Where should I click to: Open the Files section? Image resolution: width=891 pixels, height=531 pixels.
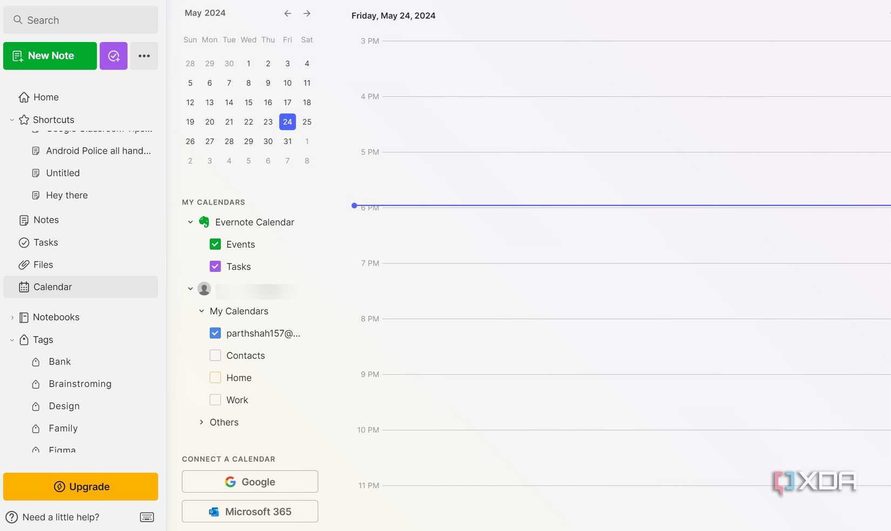[x=42, y=264]
